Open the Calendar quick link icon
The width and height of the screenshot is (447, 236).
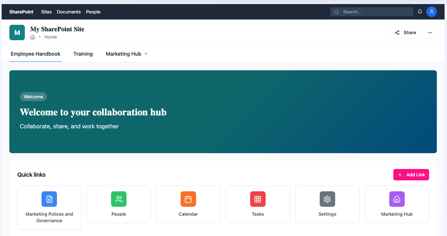(x=188, y=199)
